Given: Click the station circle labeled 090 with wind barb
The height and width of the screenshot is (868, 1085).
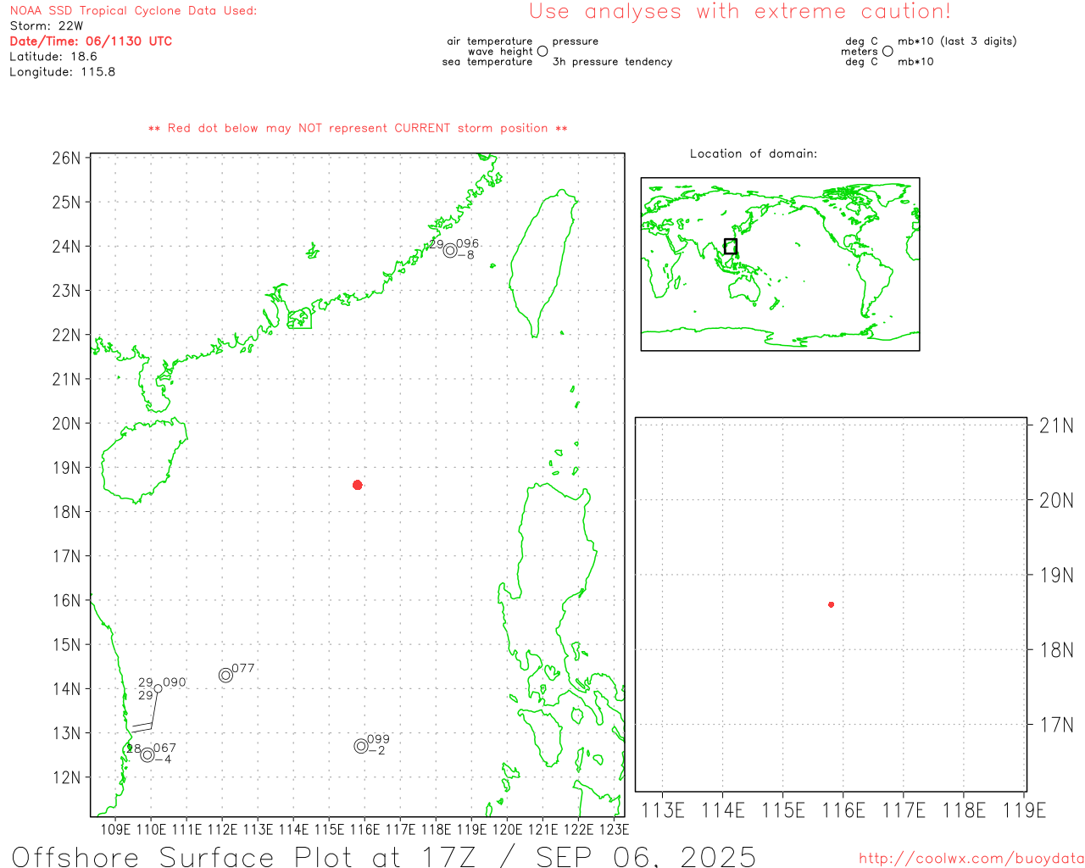Looking at the screenshot, I should click(158, 688).
